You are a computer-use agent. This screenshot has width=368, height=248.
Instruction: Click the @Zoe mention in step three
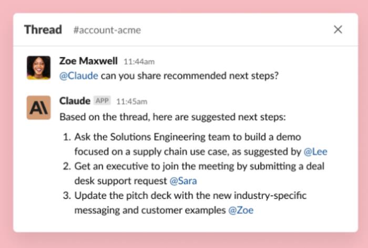241,210
